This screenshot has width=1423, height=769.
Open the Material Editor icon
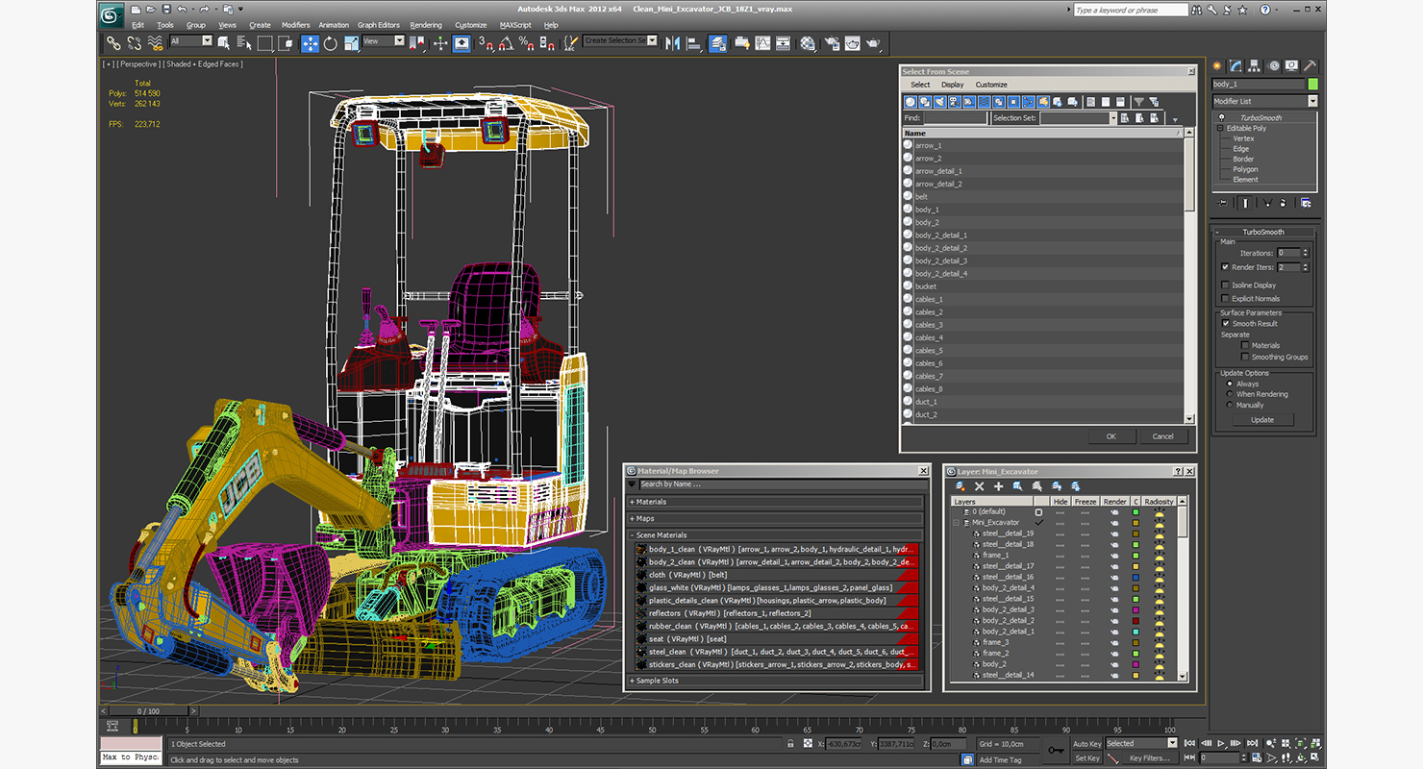click(x=808, y=43)
